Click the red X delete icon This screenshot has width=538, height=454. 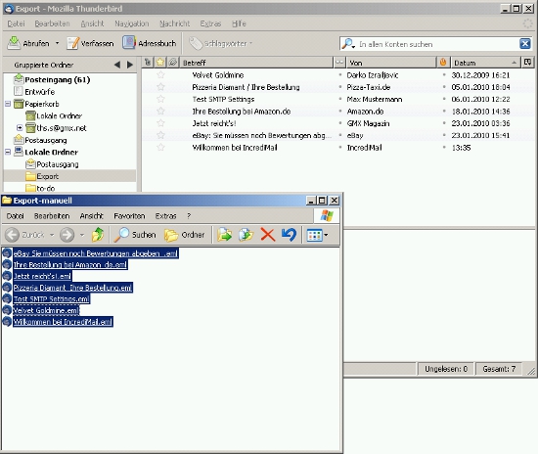pyautogui.click(x=268, y=235)
